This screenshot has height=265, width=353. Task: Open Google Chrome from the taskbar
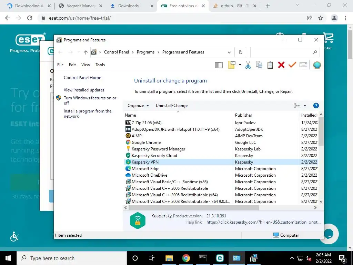click(186, 258)
